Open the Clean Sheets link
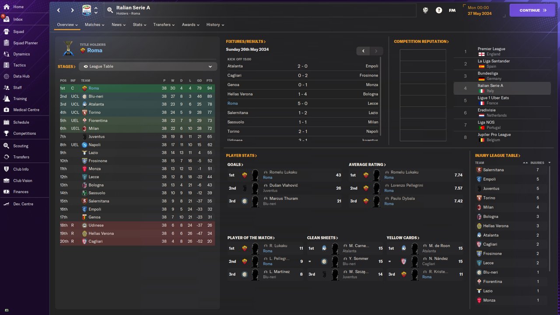Image resolution: width=560 pixels, height=315 pixels. pos(322,238)
